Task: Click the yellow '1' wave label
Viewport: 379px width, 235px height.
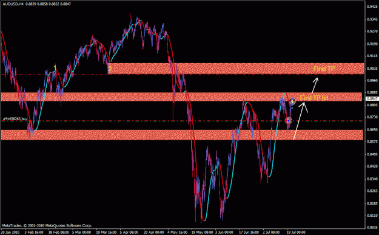Action: [x=55, y=67]
